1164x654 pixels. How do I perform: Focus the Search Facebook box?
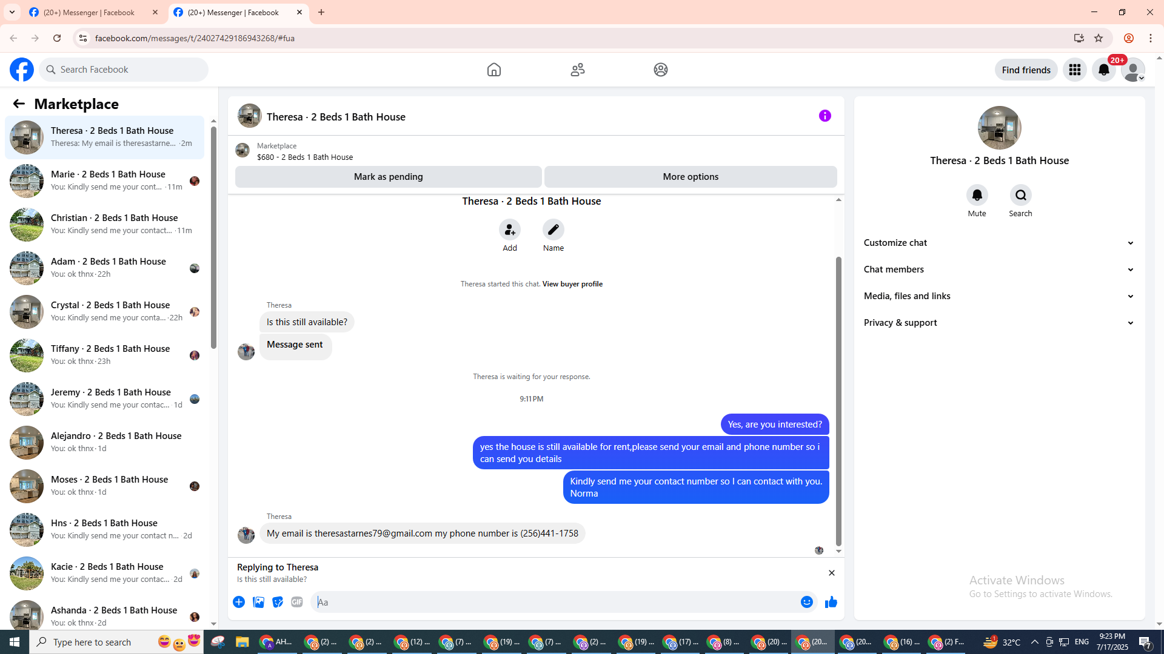(124, 70)
